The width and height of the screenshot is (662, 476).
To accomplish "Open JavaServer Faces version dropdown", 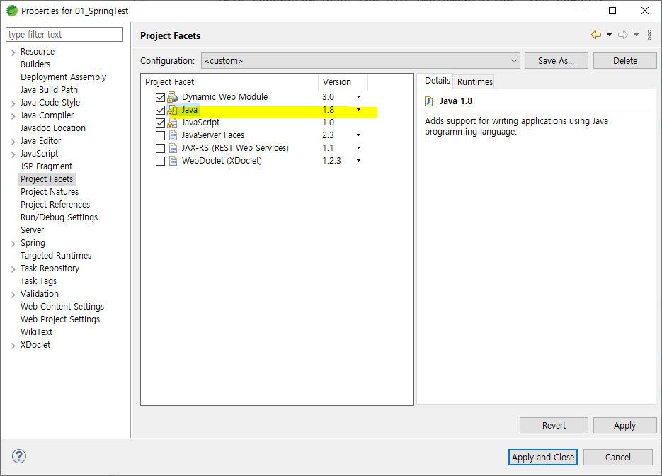I will 358,135.
